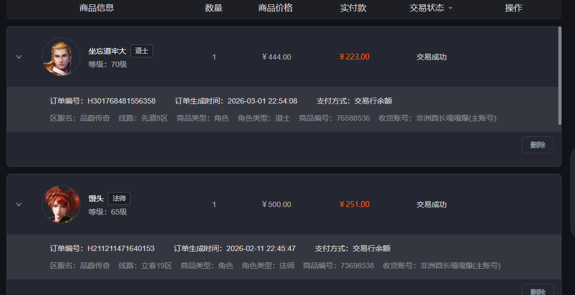
Task: Click order time 2026-02-11 22:45:47
Action: click(x=261, y=248)
